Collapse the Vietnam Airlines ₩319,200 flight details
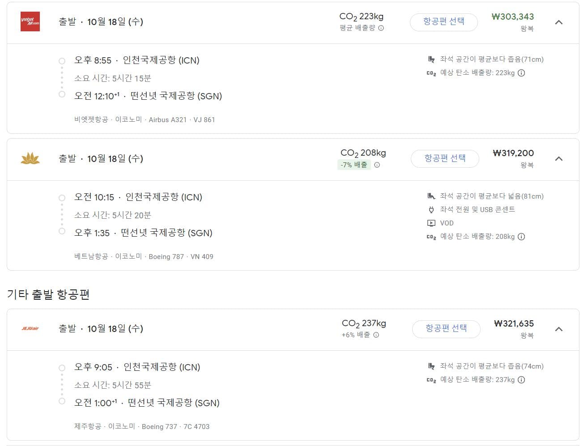The height and width of the screenshot is (446, 588). point(558,158)
